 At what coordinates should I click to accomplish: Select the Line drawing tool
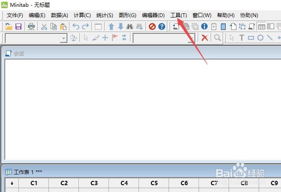270,38
